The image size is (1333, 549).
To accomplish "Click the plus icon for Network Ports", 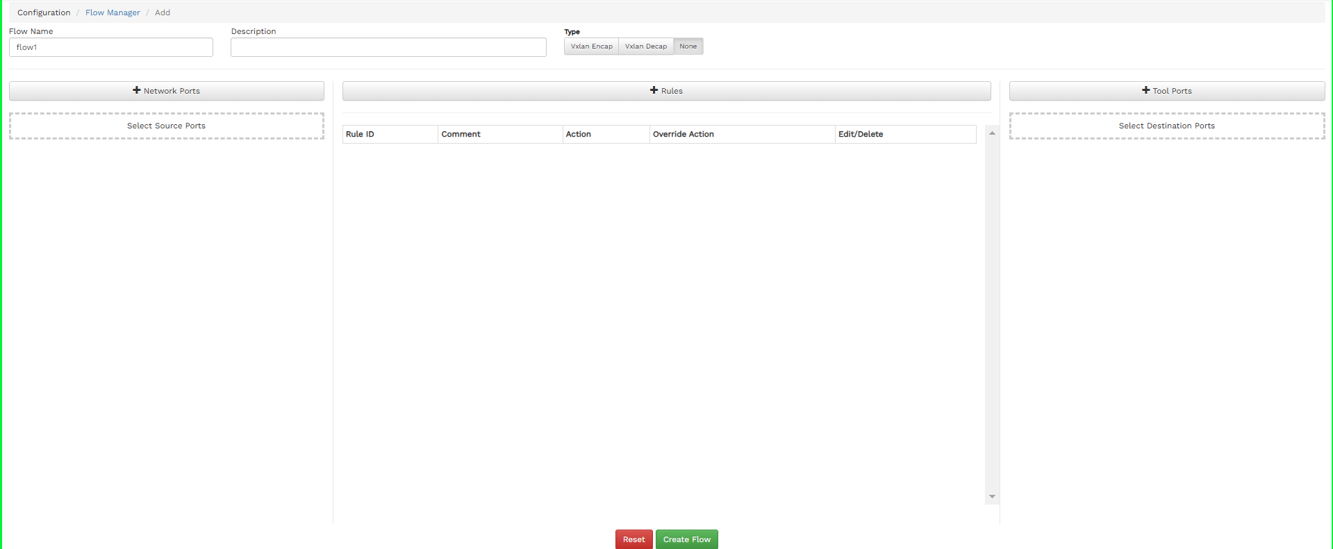I will coord(137,90).
